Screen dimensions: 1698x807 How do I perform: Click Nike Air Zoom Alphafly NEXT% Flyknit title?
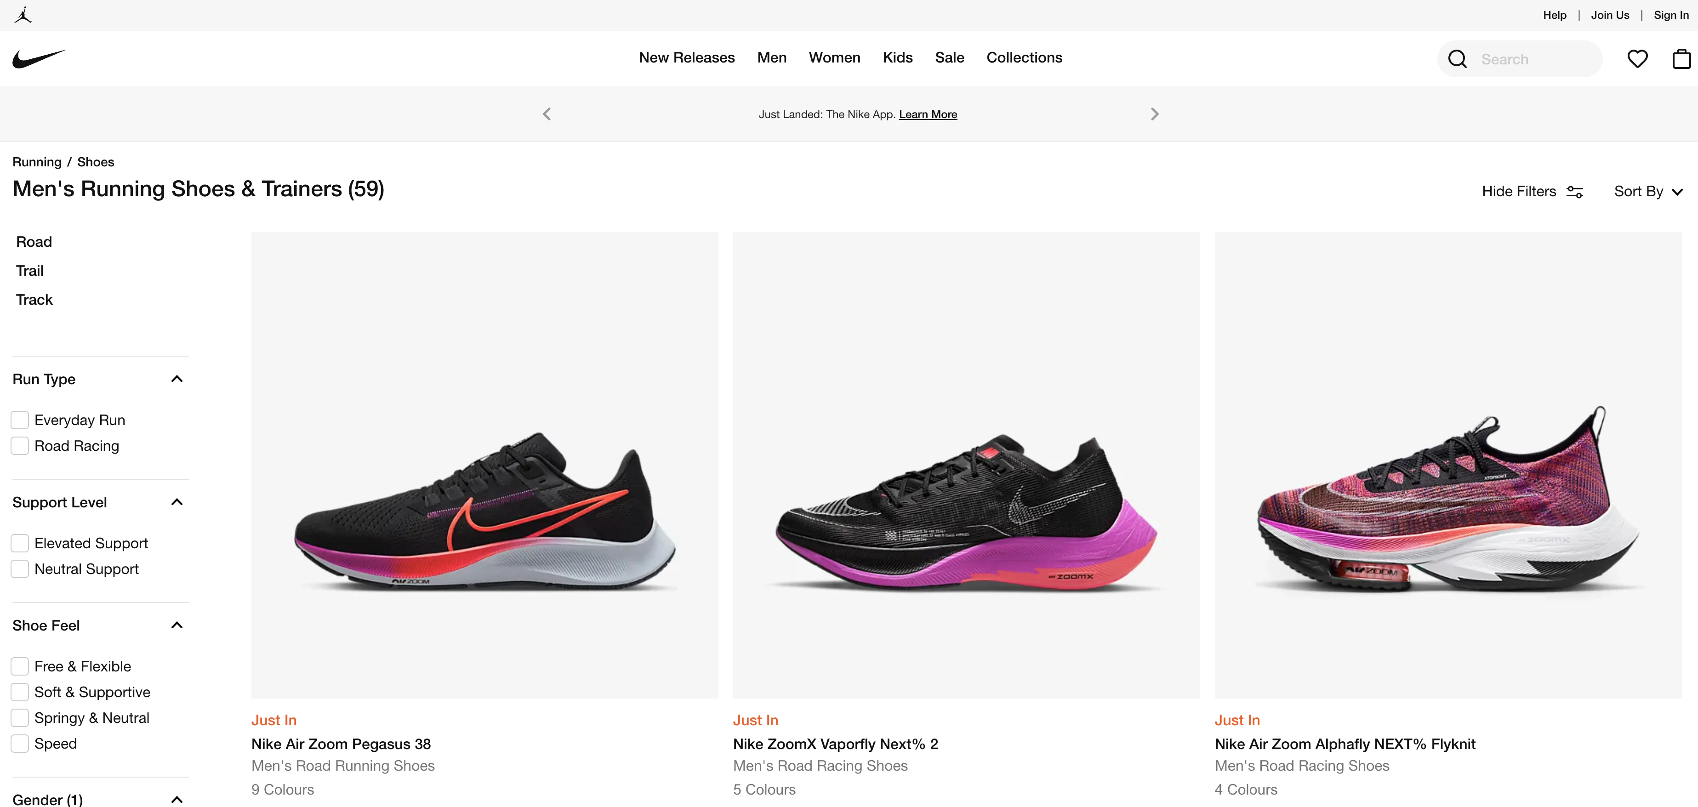click(1345, 744)
